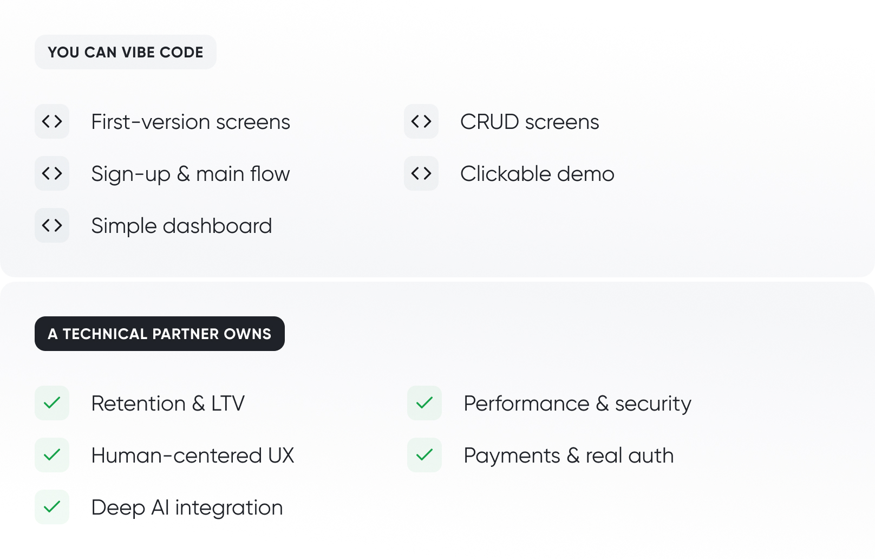Click the Deep AI integration text

pos(187,508)
